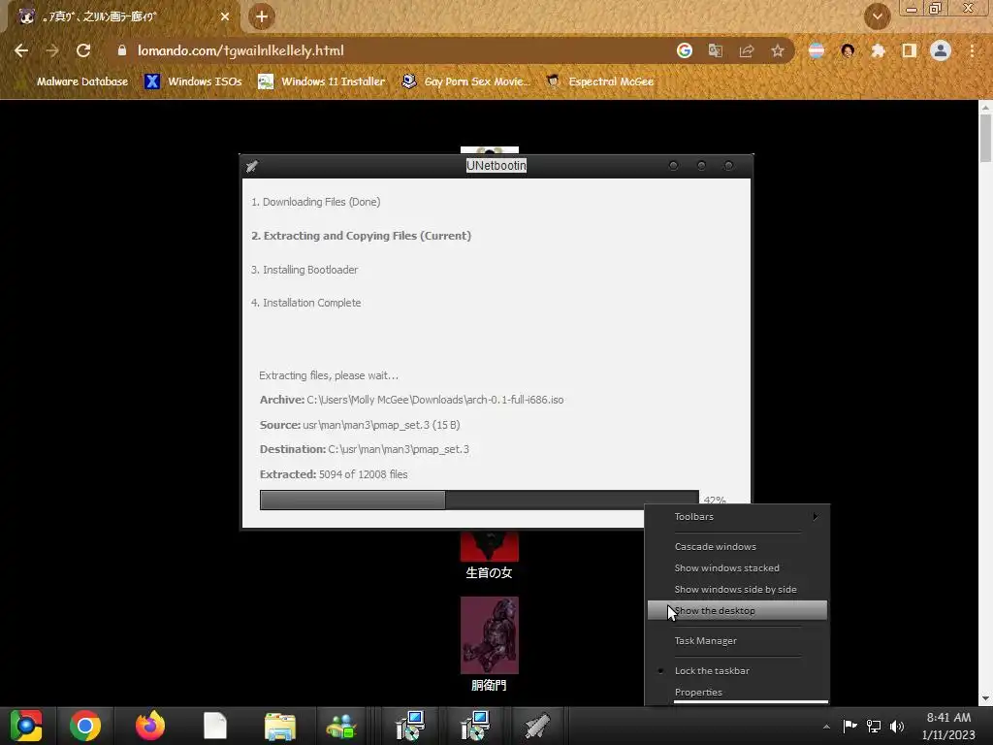Open the volume speaker icon

click(897, 726)
